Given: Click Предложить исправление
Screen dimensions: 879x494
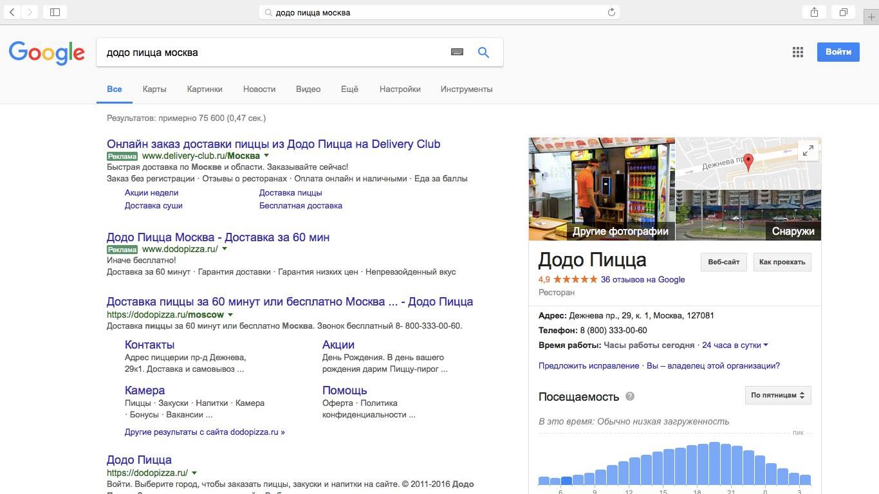Looking at the screenshot, I should pos(589,366).
